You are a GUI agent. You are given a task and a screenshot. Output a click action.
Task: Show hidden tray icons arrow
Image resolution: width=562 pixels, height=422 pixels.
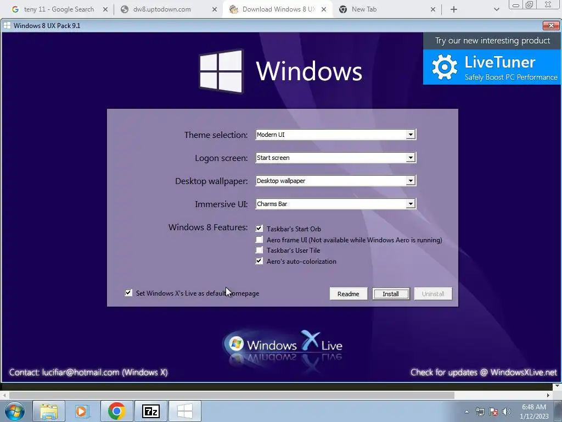coord(467,412)
